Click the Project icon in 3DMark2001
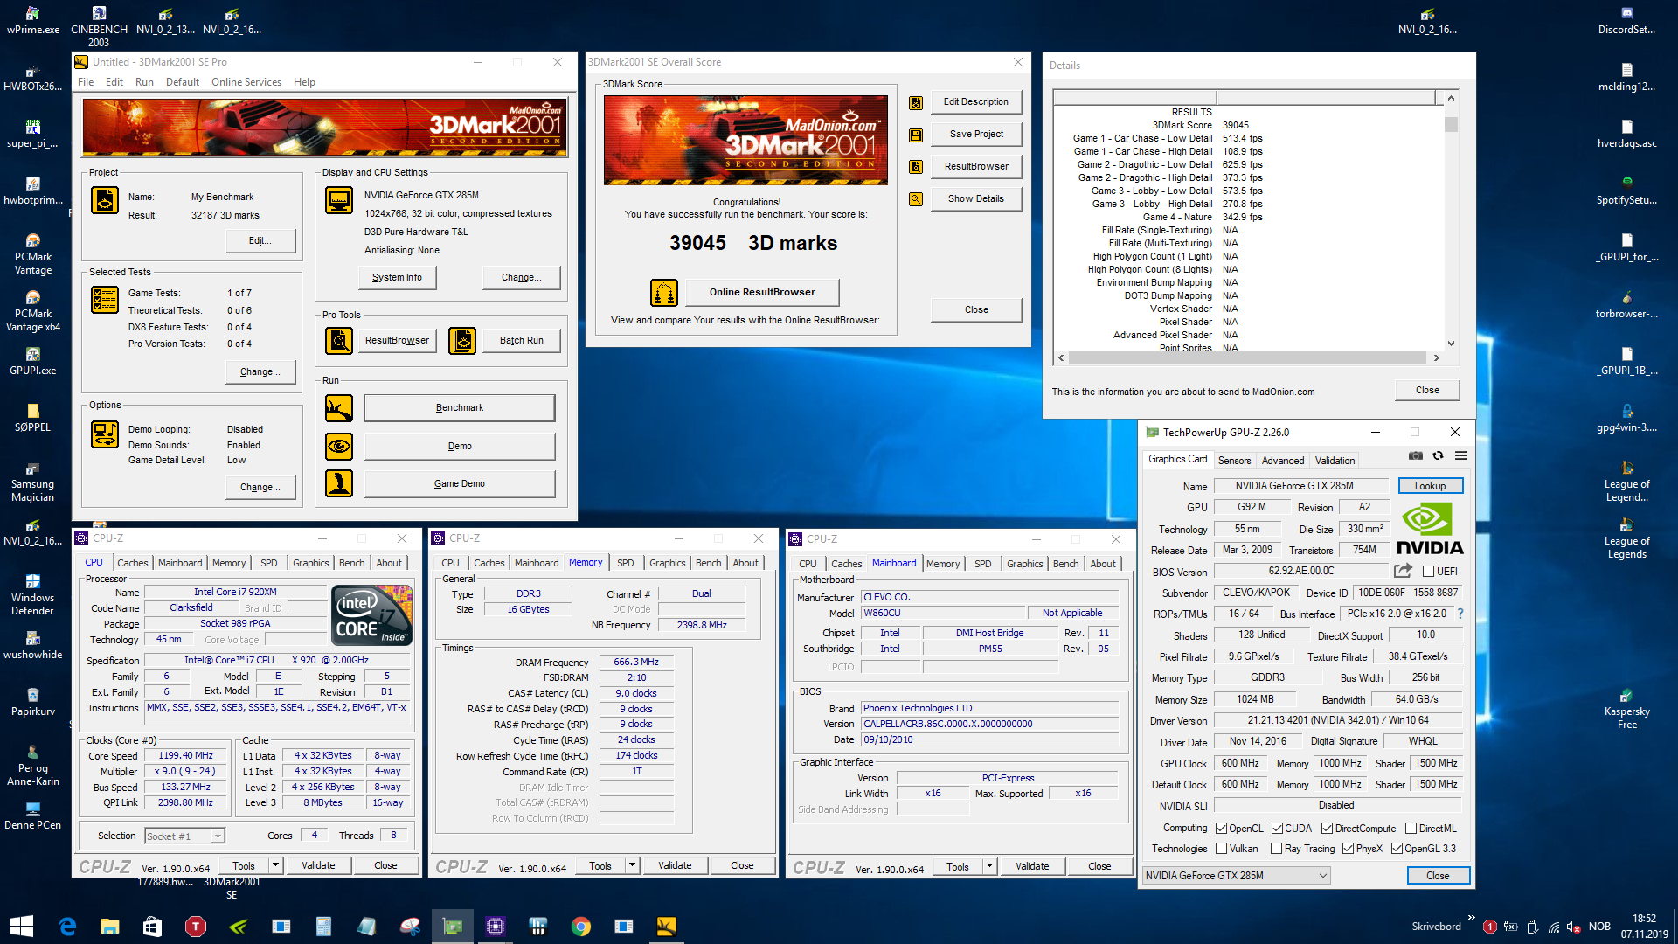Viewport: 1678px width, 944px height. point(105,200)
